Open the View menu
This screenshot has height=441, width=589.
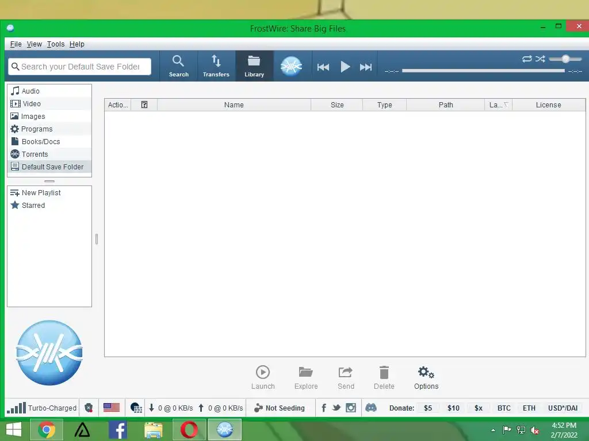pos(34,44)
